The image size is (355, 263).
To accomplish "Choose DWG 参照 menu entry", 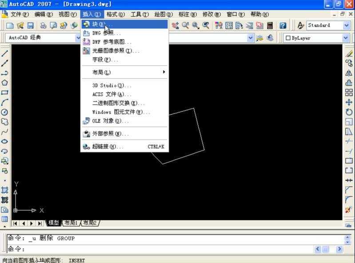I will pos(125,33).
